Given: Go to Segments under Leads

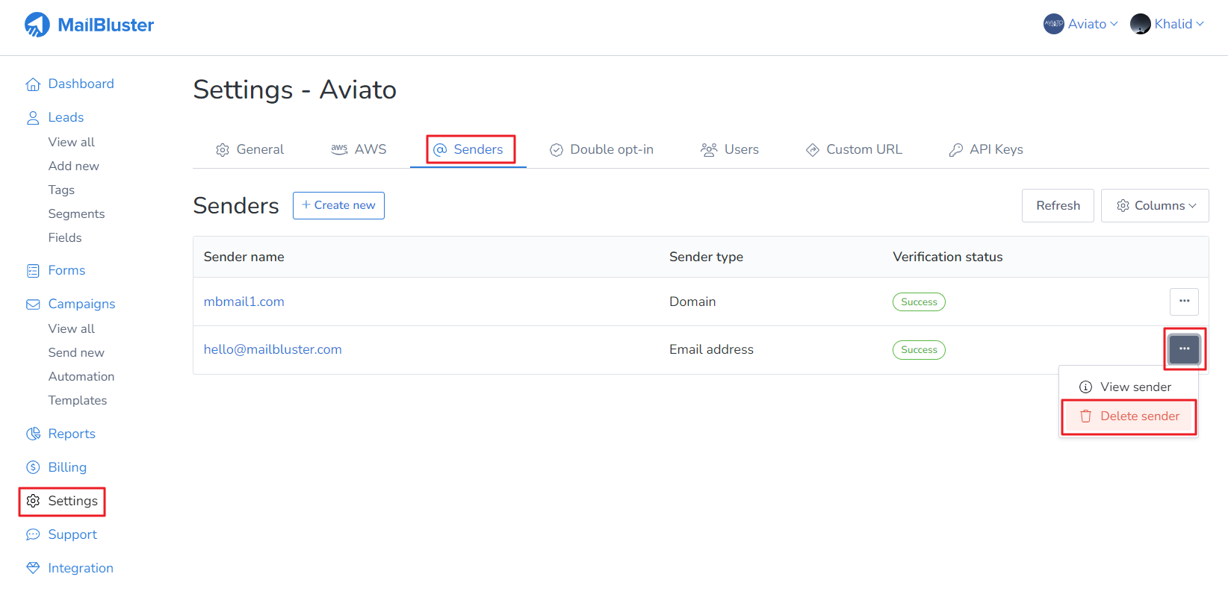Looking at the screenshot, I should 76,214.
